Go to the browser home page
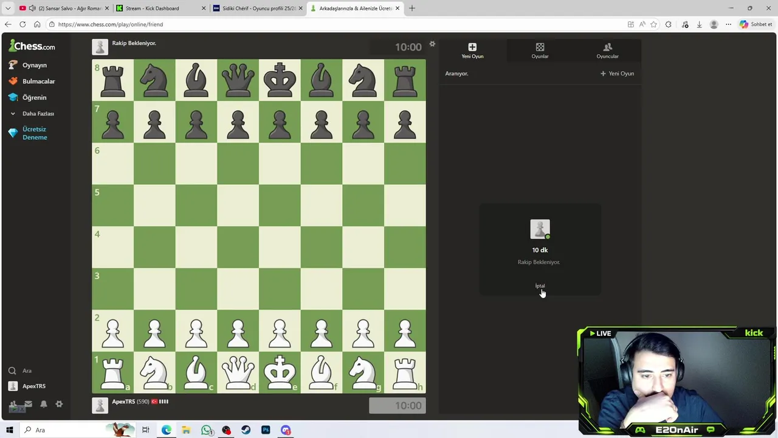778x438 pixels. tap(37, 24)
